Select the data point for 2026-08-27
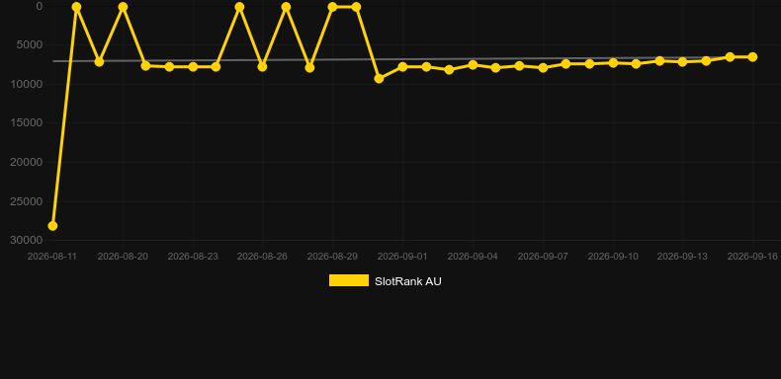 (286, 7)
